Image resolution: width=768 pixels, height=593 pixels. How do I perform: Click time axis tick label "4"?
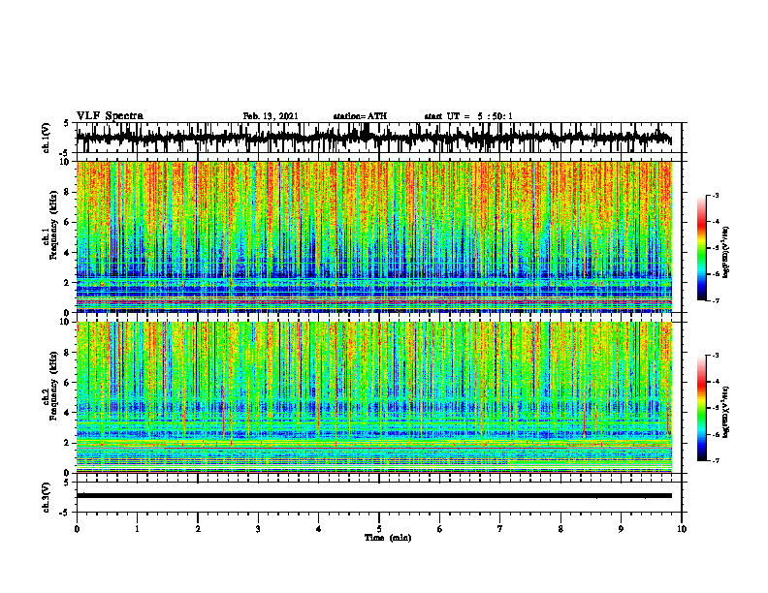[x=319, y=529]
